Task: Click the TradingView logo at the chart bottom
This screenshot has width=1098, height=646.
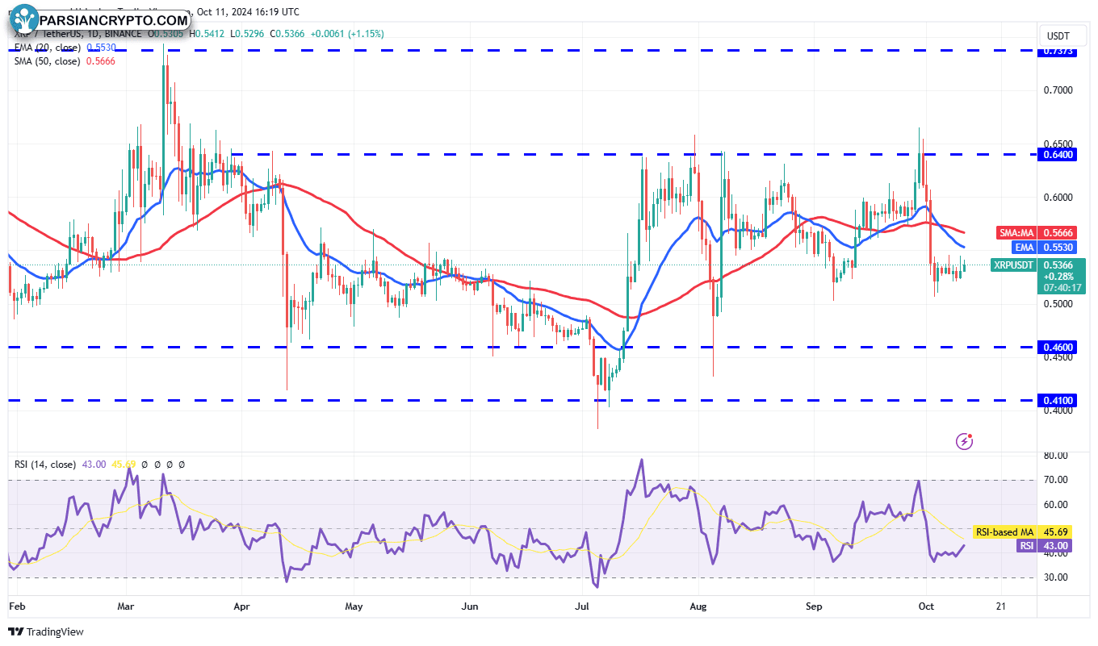Action: 46,632
